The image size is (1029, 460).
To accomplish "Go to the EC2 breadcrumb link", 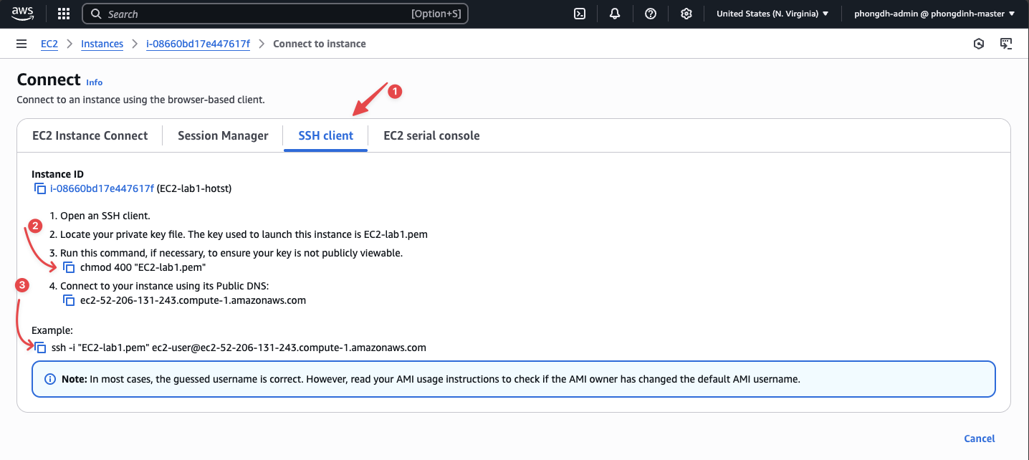I will (49, 44).
